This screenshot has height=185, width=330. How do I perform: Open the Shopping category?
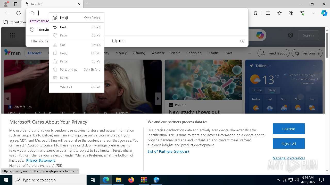[x=194, y=53]
